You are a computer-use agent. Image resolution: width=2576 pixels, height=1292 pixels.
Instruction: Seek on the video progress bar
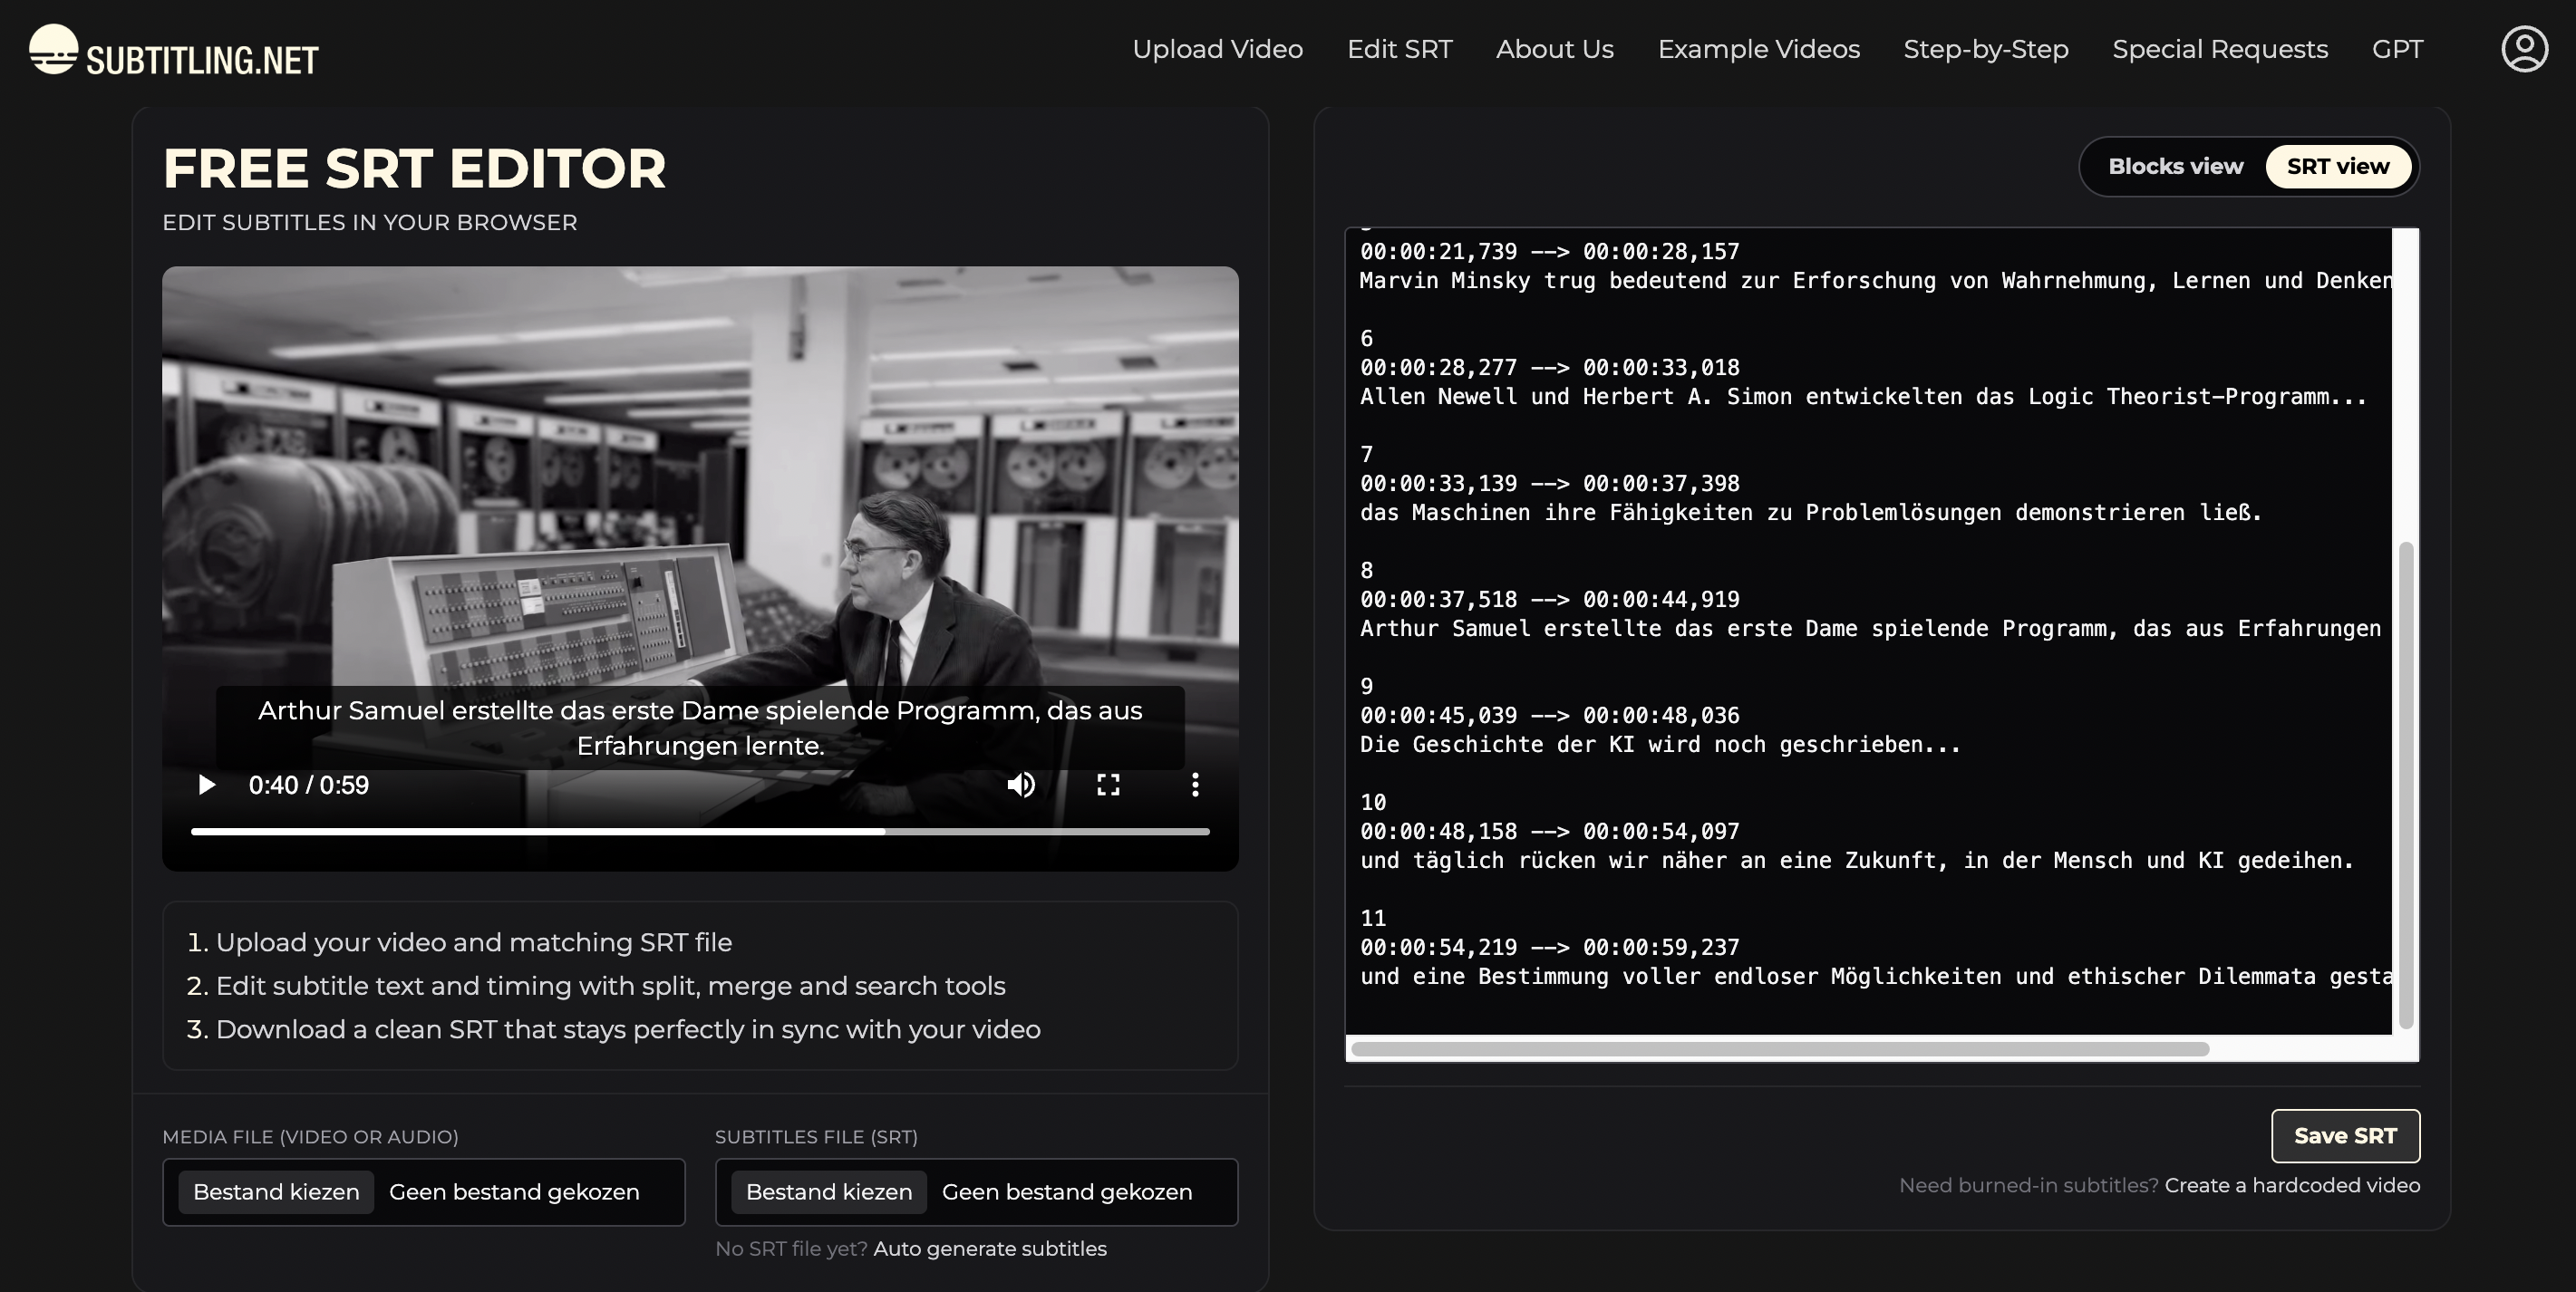pyautogui.click(x=700, y=832)
